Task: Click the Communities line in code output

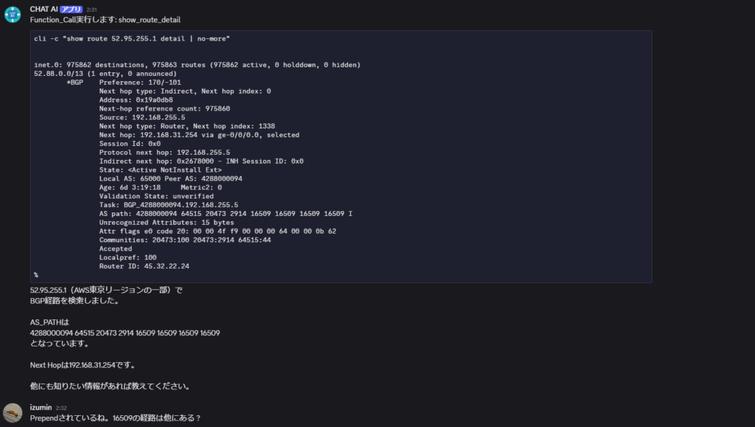Action: point(185,240)
